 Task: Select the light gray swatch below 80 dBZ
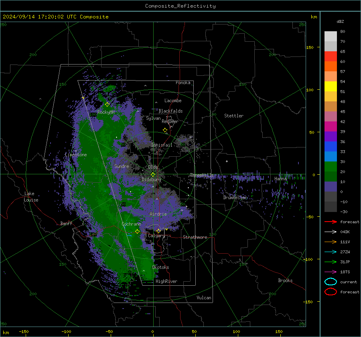(x=331, y=36)
